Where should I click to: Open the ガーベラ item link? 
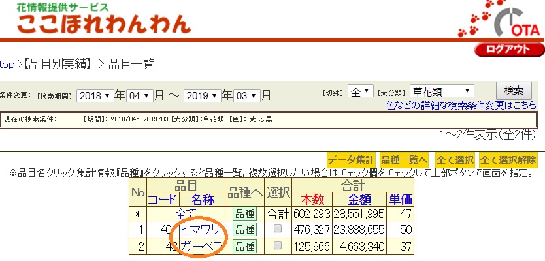(201, 246)
